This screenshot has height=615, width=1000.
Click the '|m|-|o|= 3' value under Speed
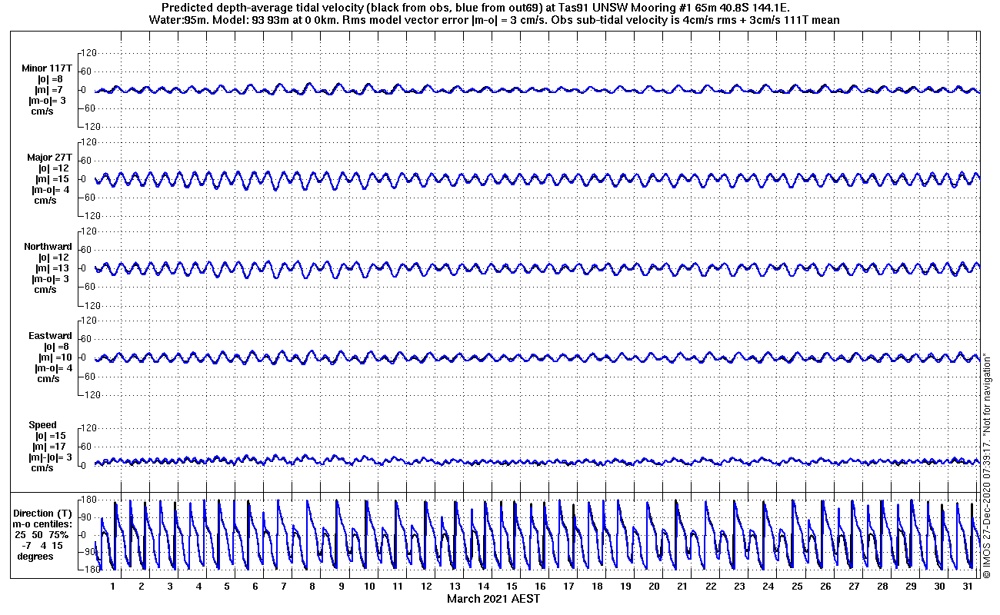50,457
